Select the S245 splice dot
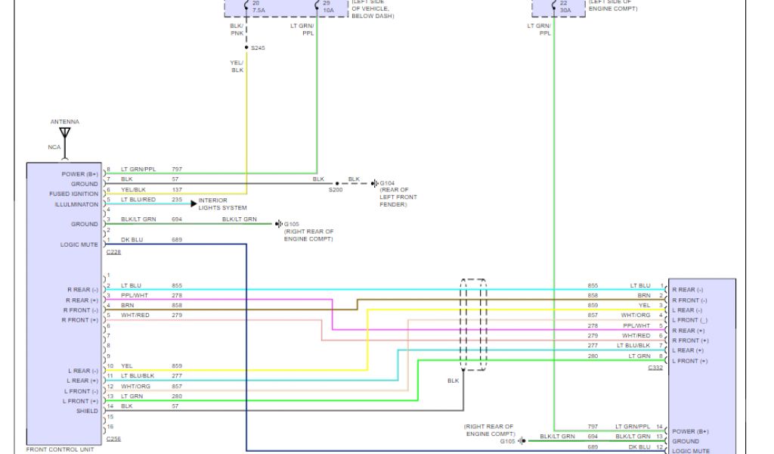Viewport: 774px width, 454px height. click(x=246, y=48)
